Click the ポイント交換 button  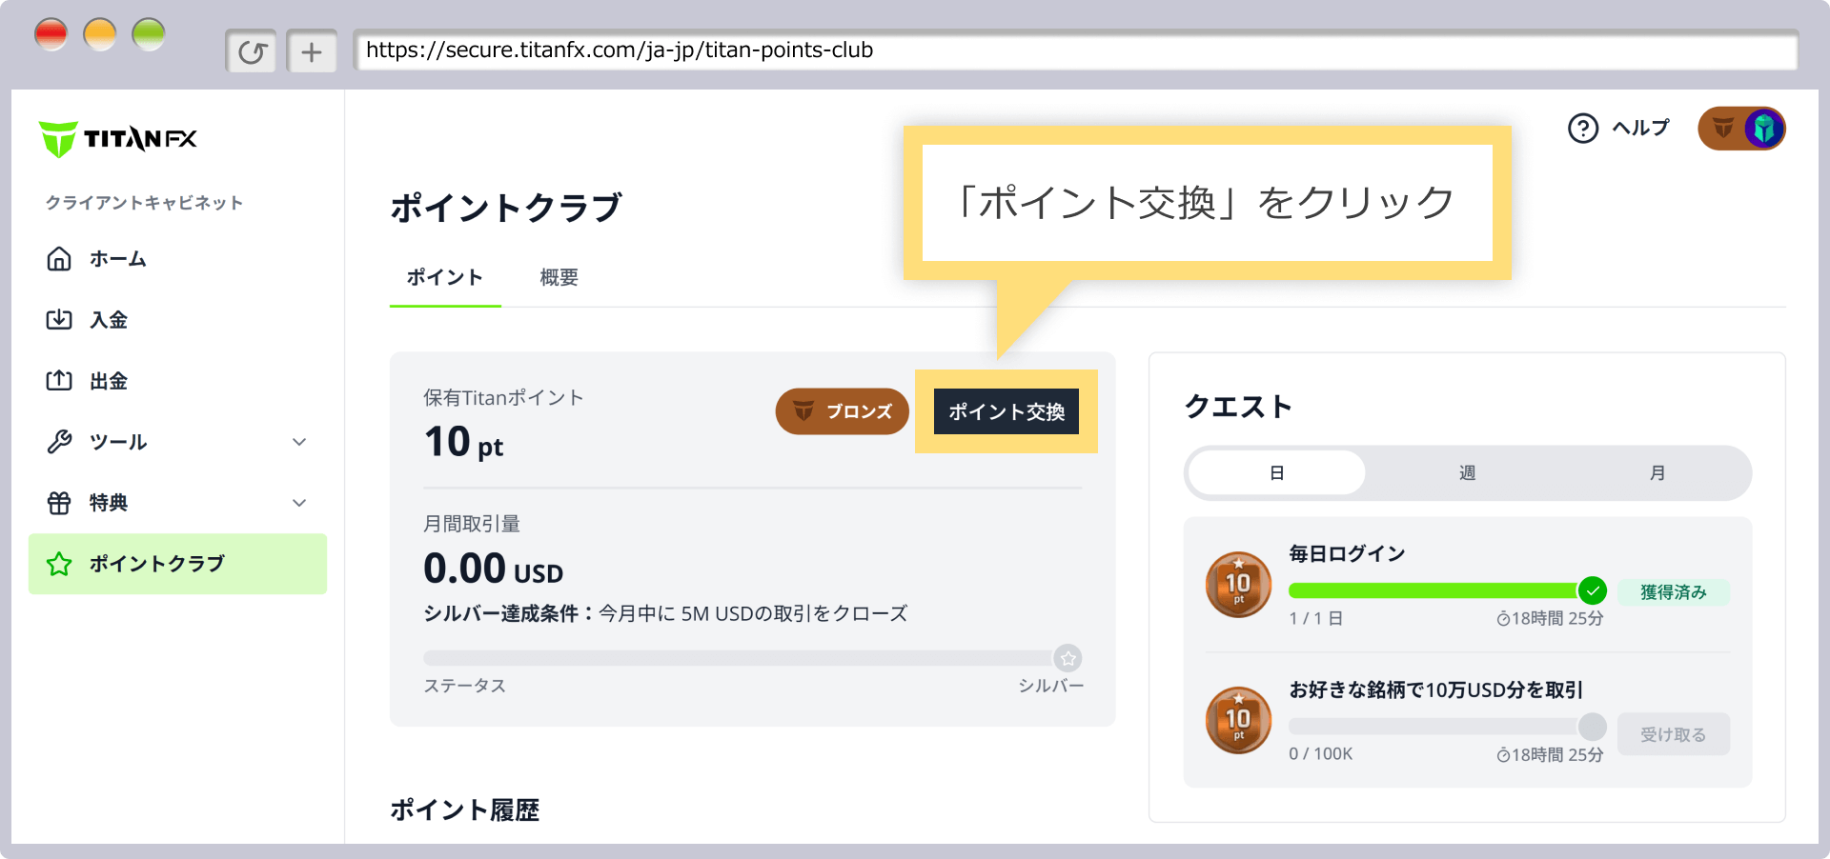1006,411
